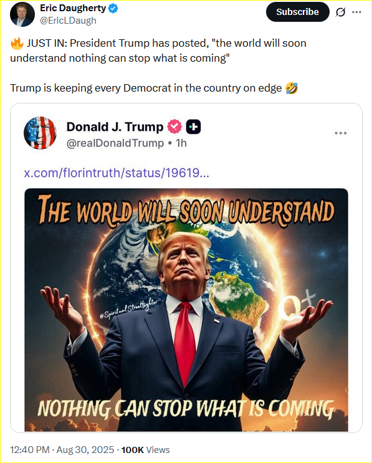Screen dimensions: 372x463
Task: Click the Donald J. Trump display name
Action: (115, 127)
